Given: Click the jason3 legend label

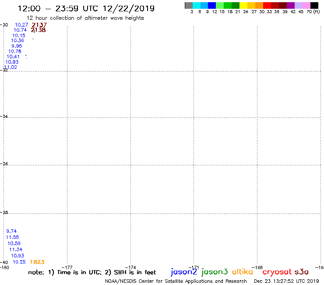Looking at the screenshot, I should [x=215, y=272].
